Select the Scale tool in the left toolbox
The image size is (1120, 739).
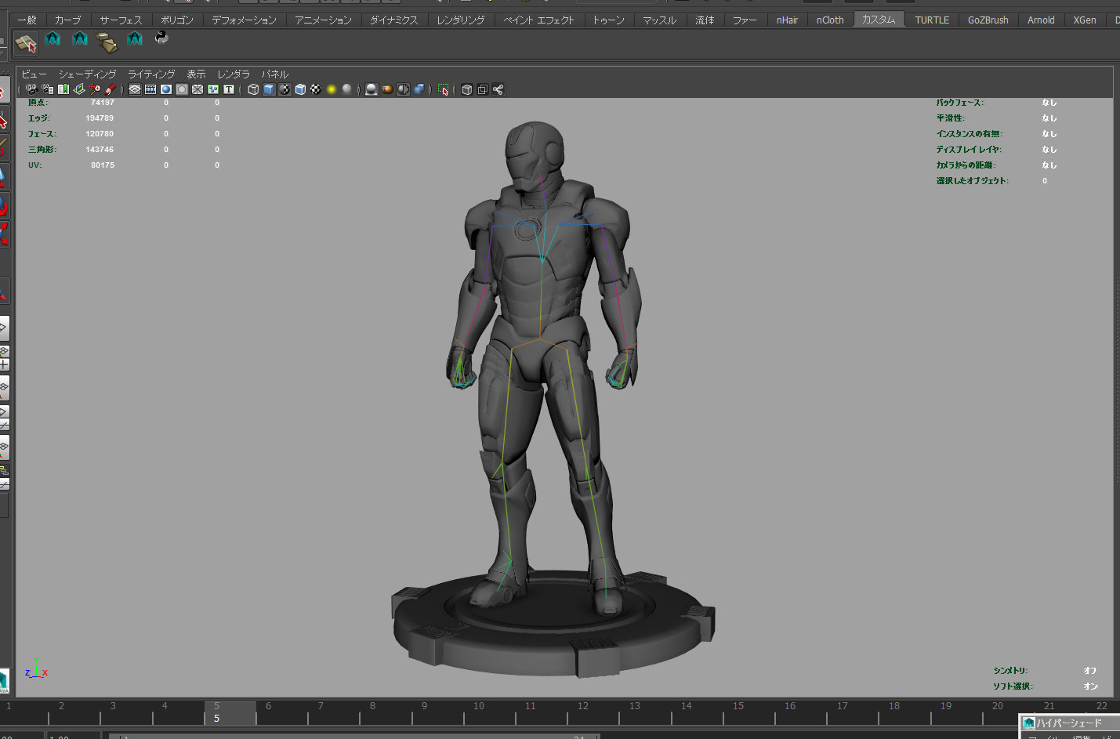pos(3,233)
